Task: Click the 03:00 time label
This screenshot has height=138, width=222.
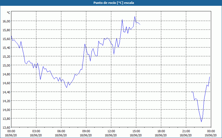Action: [x=36, y=131]
